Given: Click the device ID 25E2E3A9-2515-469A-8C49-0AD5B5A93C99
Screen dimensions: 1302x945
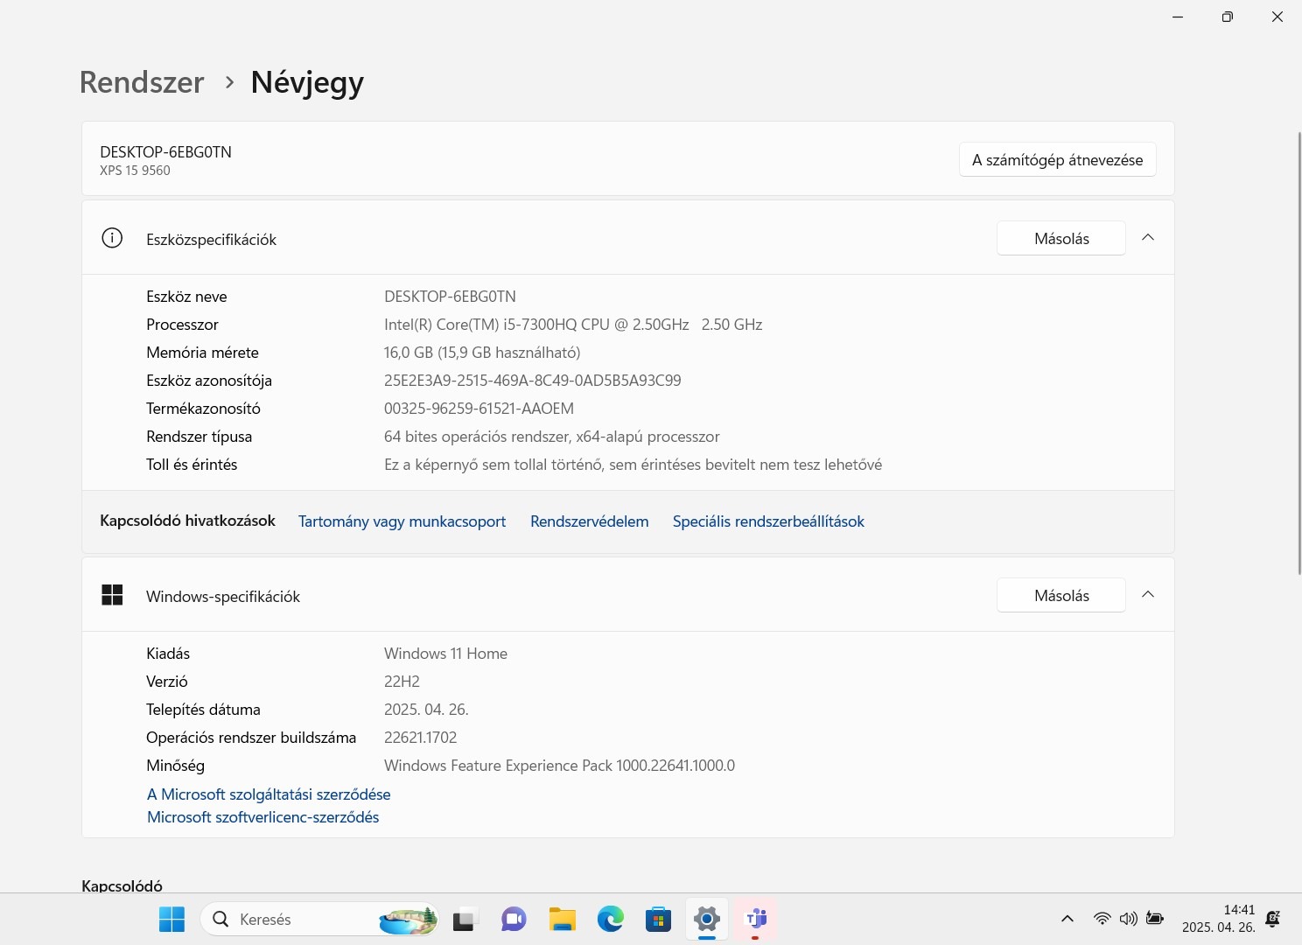Looking at the screenshot, I should click(532, 381).
